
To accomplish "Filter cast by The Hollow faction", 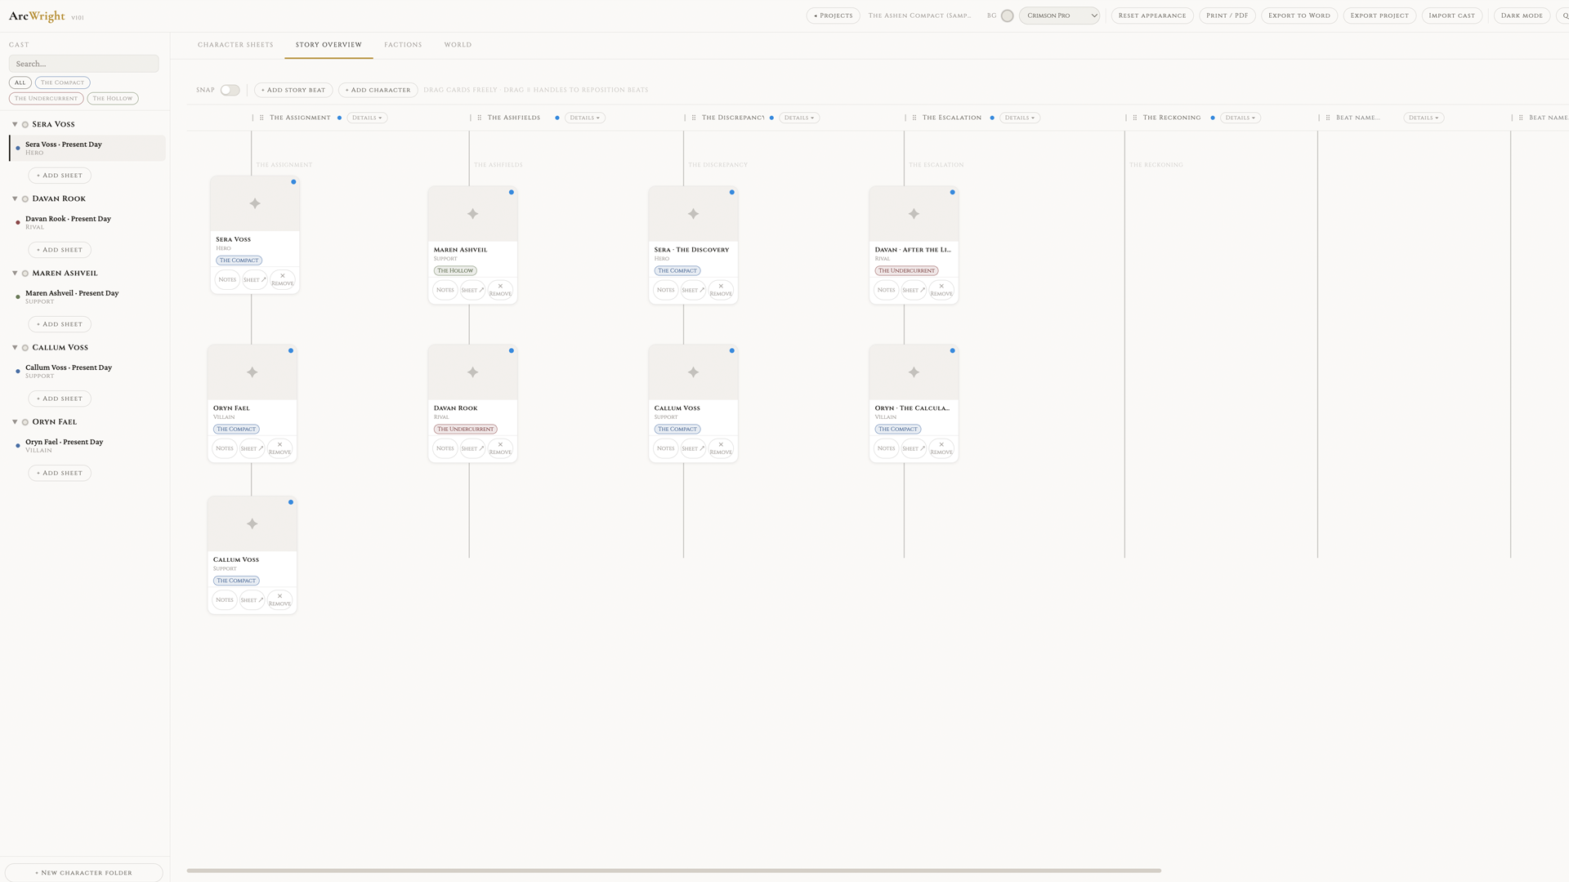I will pos(113,98).
